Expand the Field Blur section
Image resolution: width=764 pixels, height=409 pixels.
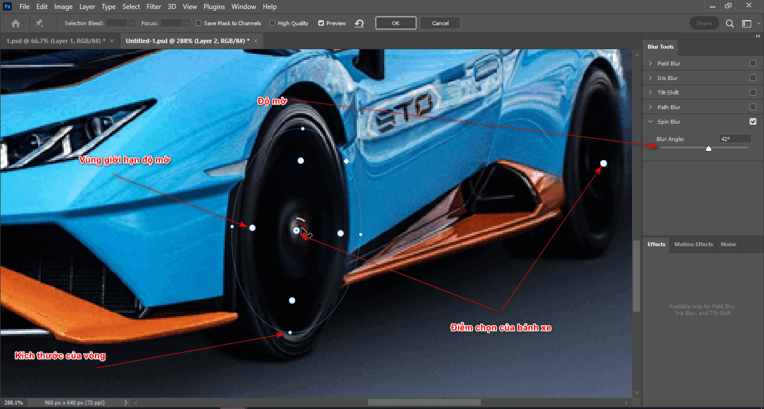coord(649,63)
